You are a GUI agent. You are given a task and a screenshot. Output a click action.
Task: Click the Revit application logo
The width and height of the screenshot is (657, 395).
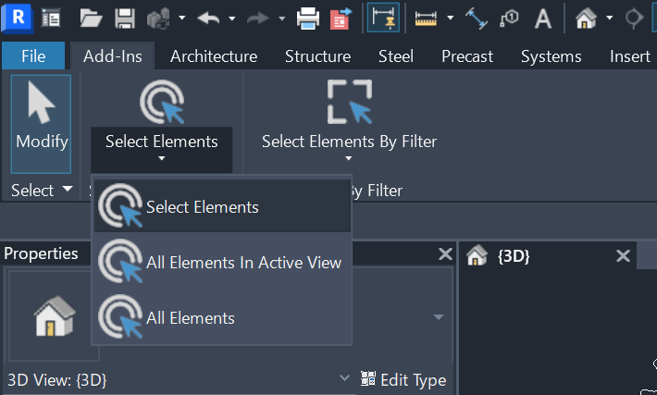click(17, 17)
